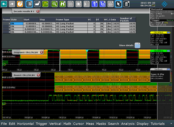This screenshot has height=127, width=174.
Task: Click the Rohde & Schwarz logo icon
Action: [164, 4]
